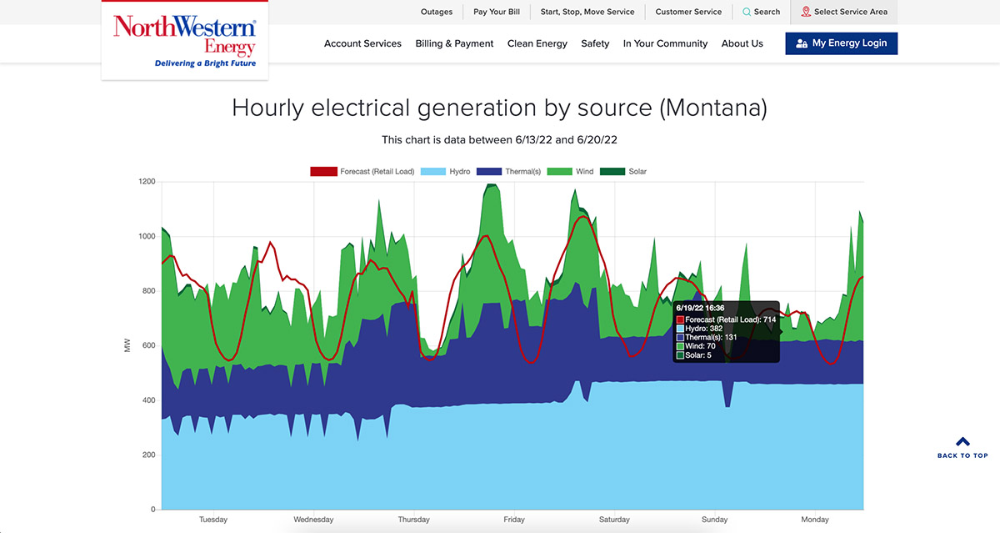Click the Customer Service link

[x=688, y=12]
